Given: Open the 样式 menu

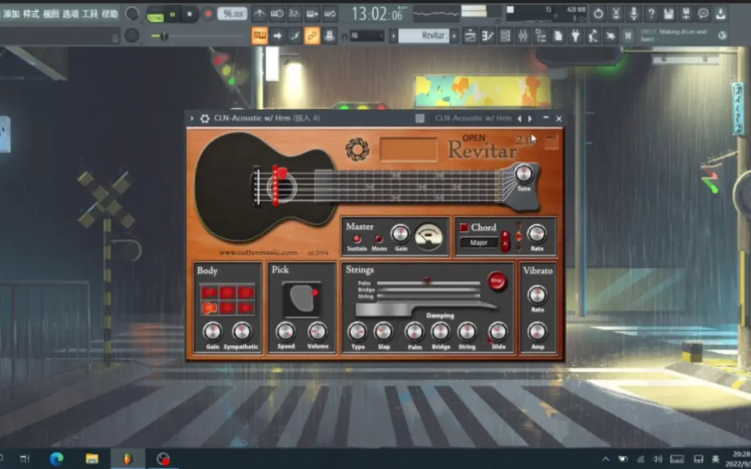Looking at the screenshot, I should (31, 14).
